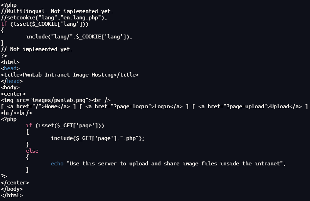The image size is (310, 201).
Task: Click the commented setcookie line
Action: coord(54,18)
